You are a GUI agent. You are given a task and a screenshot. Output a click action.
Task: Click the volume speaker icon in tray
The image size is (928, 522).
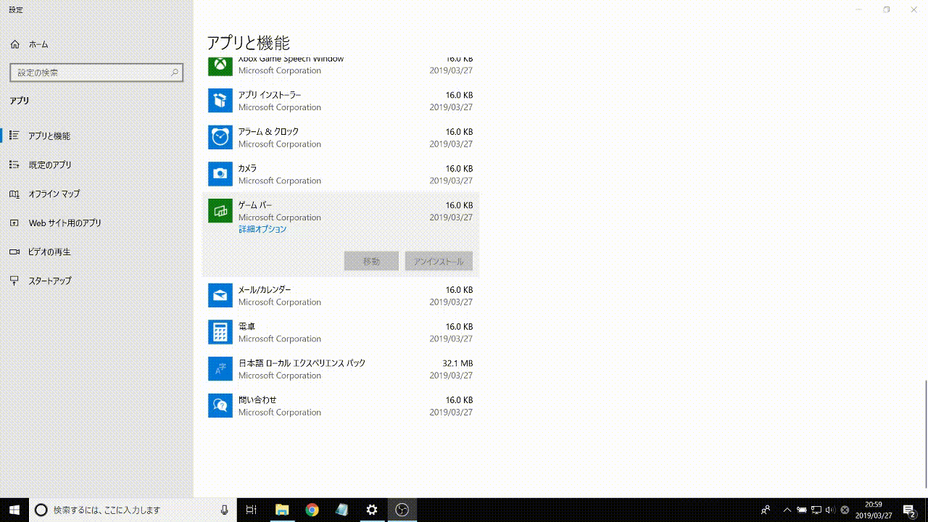[x=830, y=510]
